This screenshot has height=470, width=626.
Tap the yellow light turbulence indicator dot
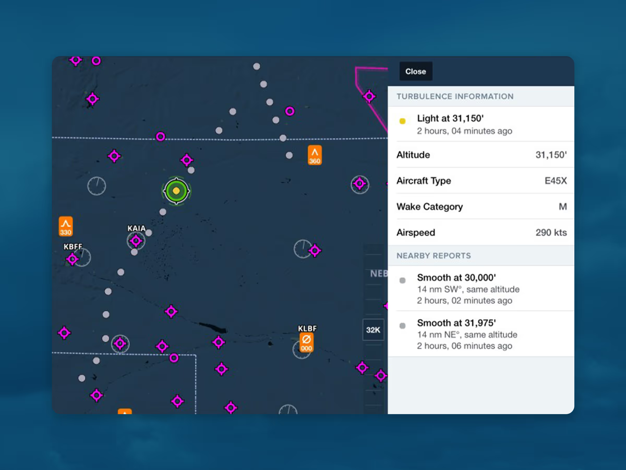tap(402, 121)
